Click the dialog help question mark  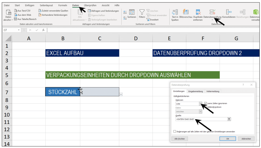point(243,85)
